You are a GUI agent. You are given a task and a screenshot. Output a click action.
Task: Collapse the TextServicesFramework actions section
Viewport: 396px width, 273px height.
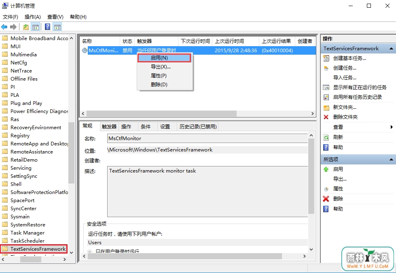391,48
